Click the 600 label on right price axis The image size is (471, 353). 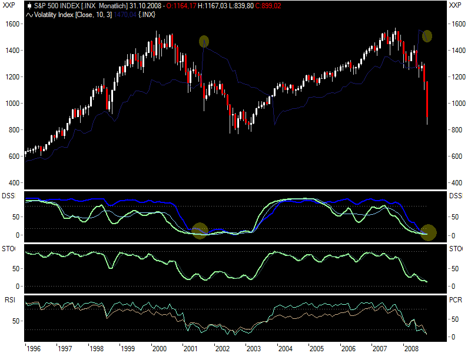click(457, 156)
